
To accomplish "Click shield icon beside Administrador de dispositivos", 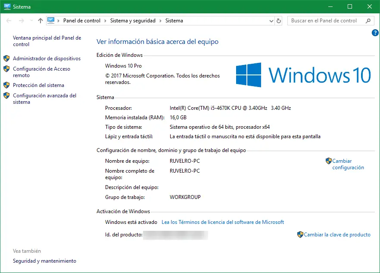I will (x=6, y=59).
